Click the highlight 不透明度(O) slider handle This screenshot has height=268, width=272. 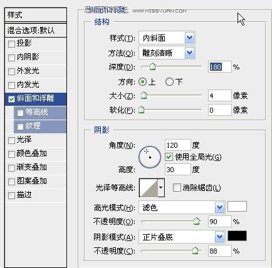(x=196, y=221)
